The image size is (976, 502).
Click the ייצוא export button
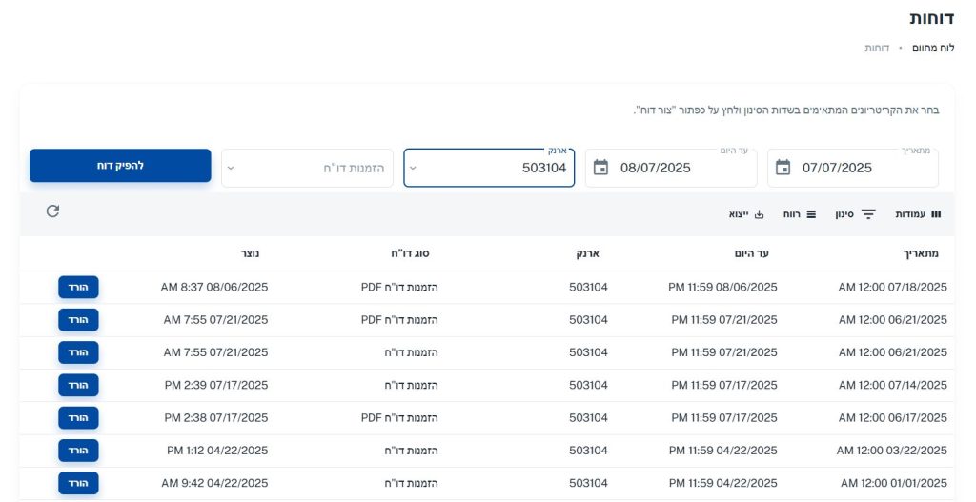(x=746, y=214)
